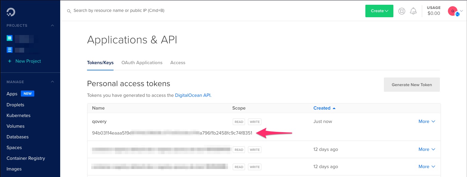
Task: Click the USAGE $0.00 indicator
Action: (x=434, y=11)
